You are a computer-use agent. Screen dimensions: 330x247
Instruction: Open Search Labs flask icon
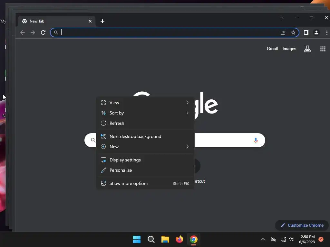[x=307, y=49]
